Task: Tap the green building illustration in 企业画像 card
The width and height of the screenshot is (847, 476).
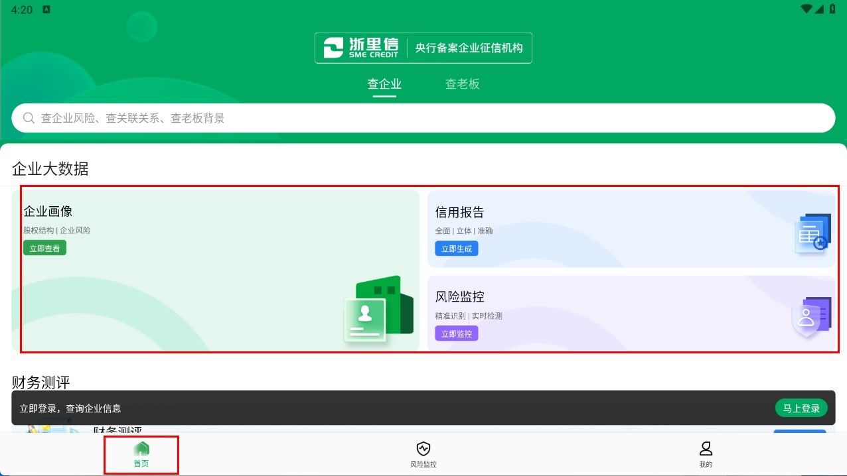Action: tap(378, 309)
